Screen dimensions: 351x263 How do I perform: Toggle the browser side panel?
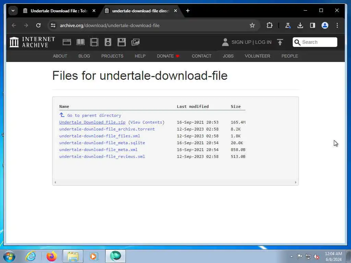coord(313,25)
